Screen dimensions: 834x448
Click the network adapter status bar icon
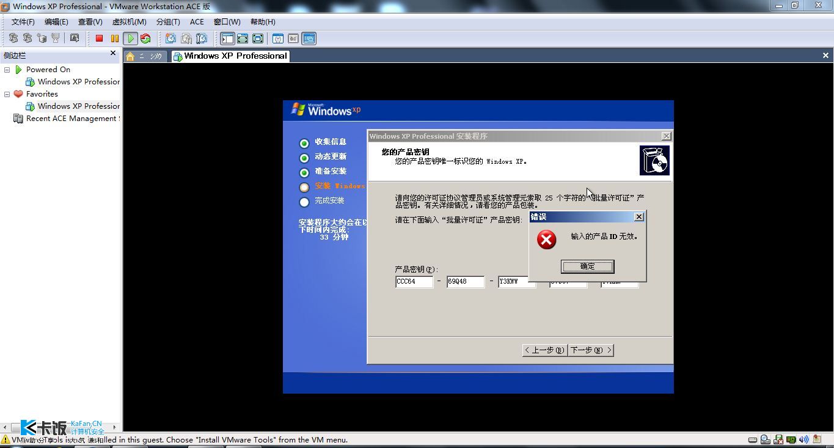click(x=792, y=439)
